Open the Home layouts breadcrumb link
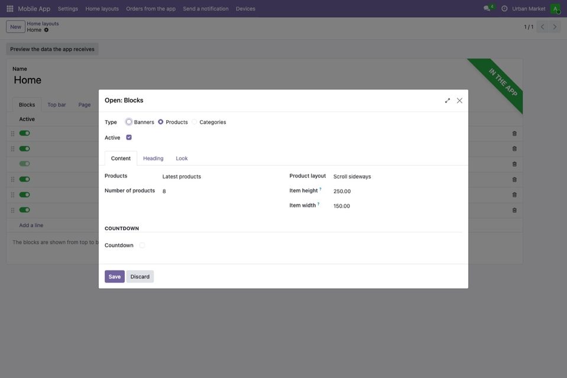This screenshot has width=567, height=378. (x=43, y=24)
